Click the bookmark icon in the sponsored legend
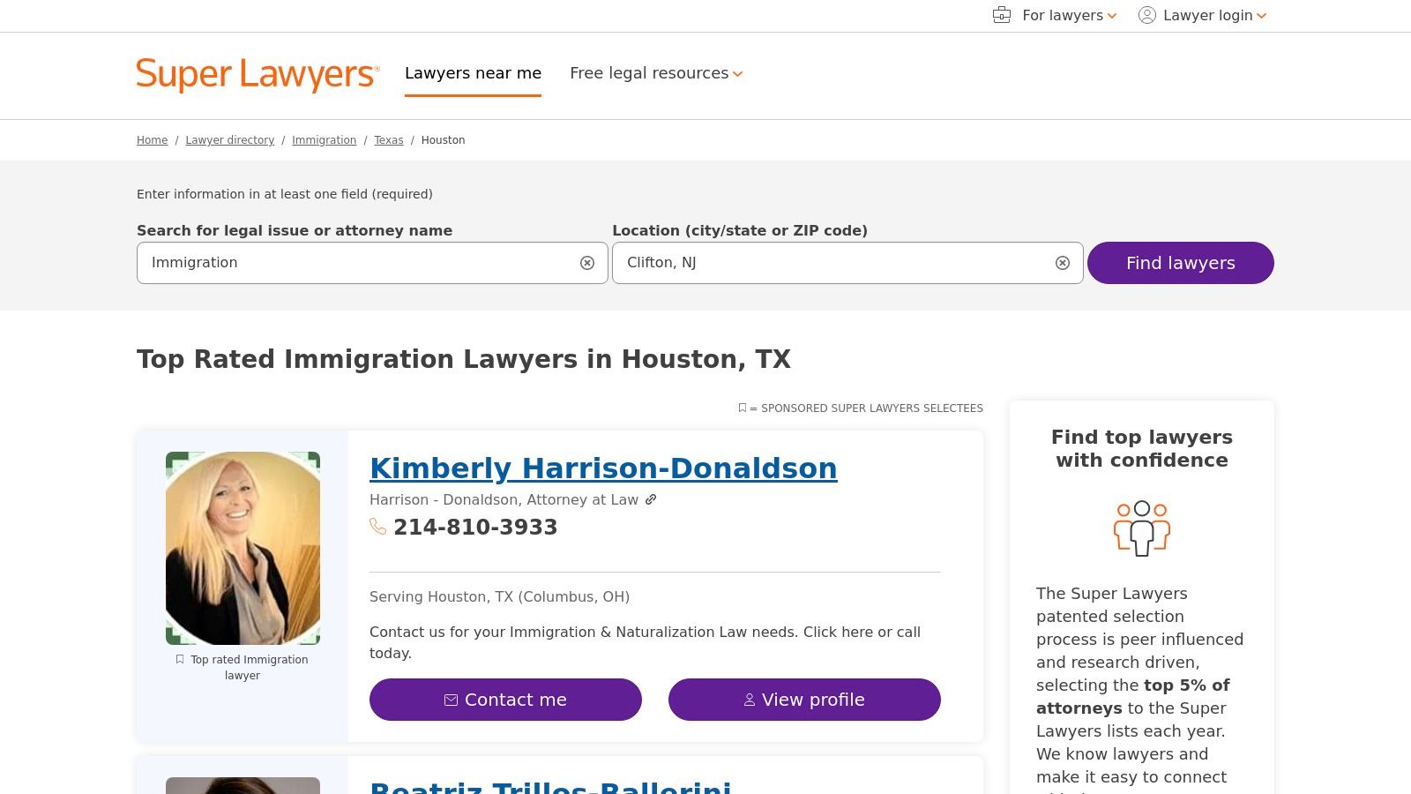The image size is (1411, 794). (742, 408)
